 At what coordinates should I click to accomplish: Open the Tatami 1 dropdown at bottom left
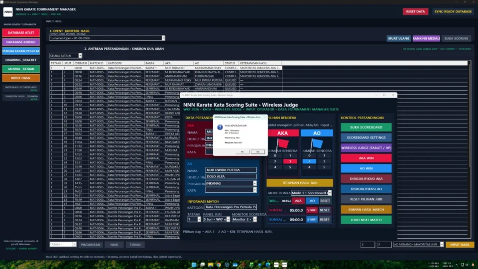(x=74, y=244)
